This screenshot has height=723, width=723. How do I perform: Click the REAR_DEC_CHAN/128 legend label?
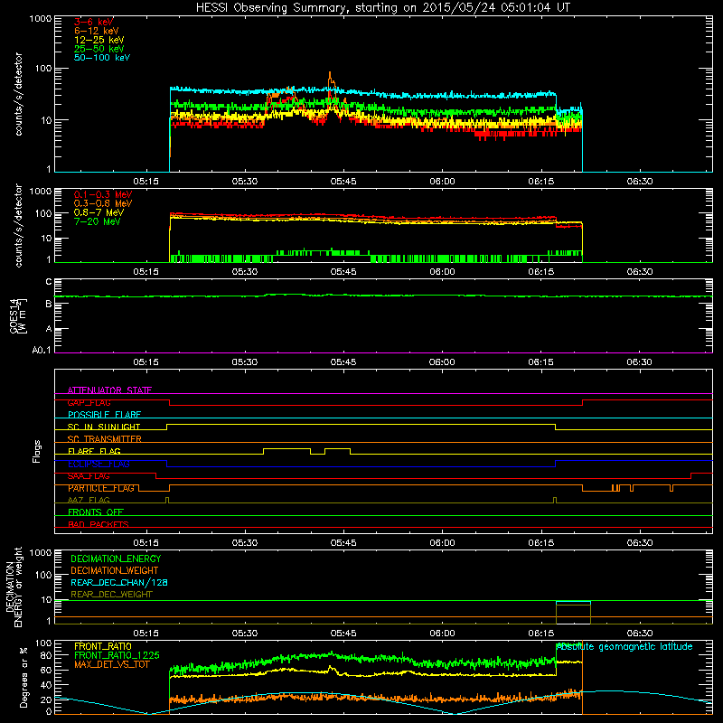click(x=119, y=583)
